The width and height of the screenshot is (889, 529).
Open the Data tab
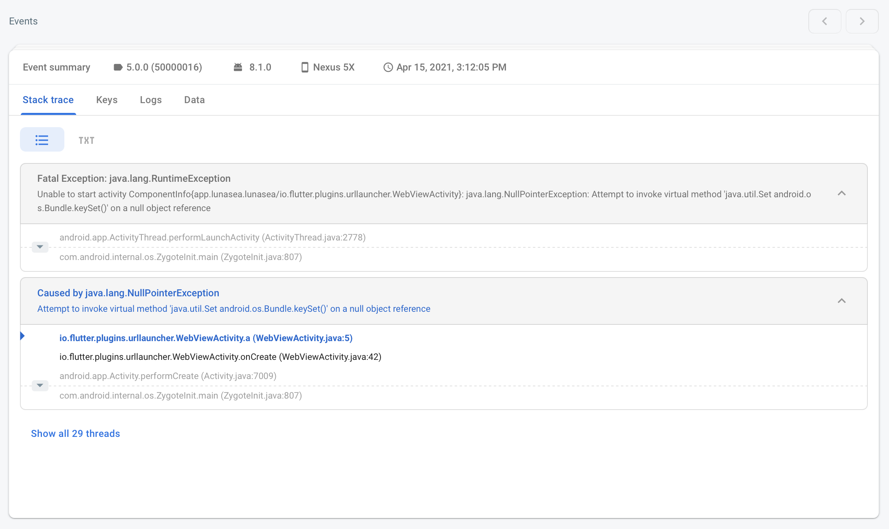(194, 100)
